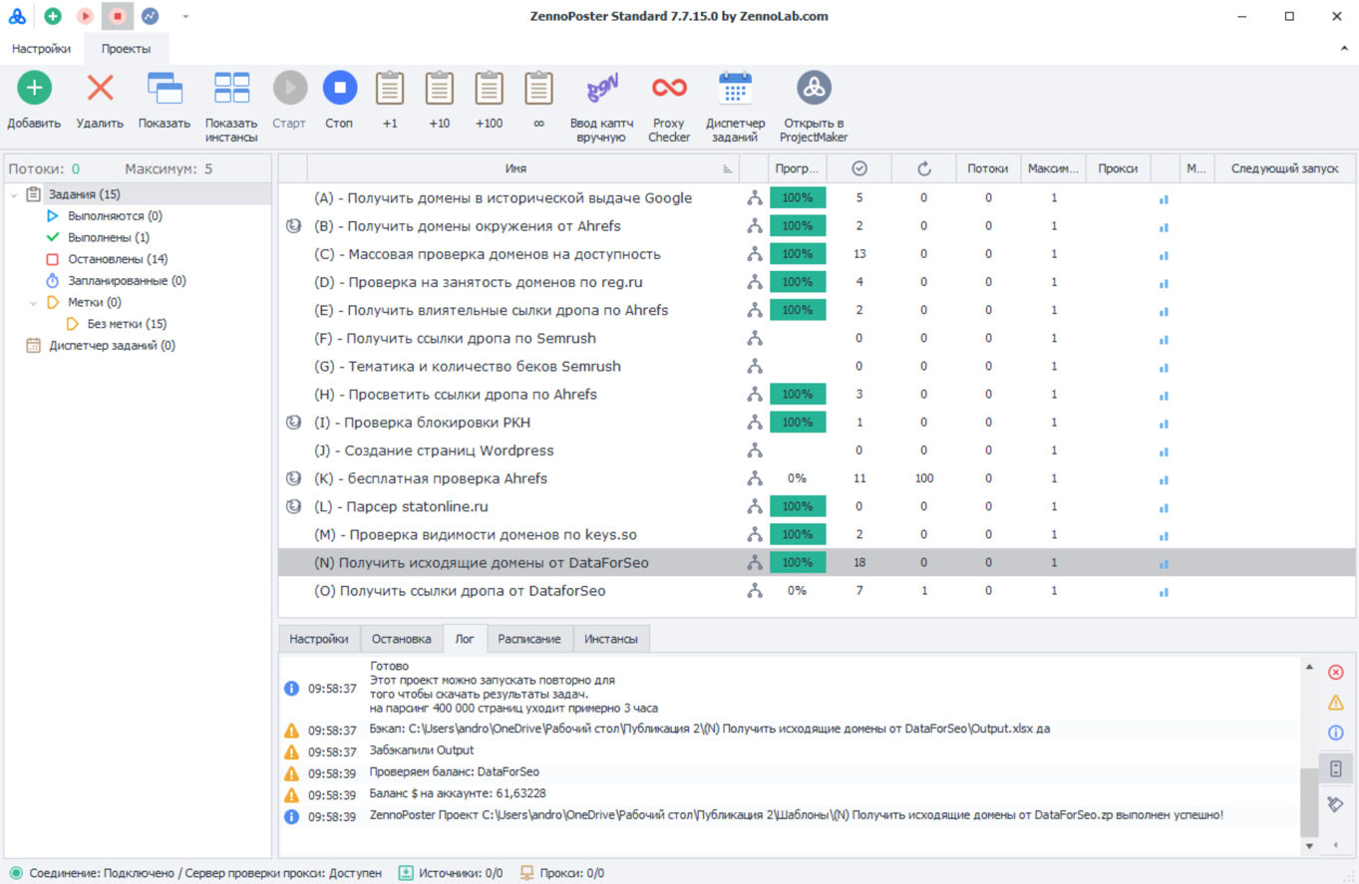
Task: Click the project tree icon in row (N)
Action: coord(755,563)
